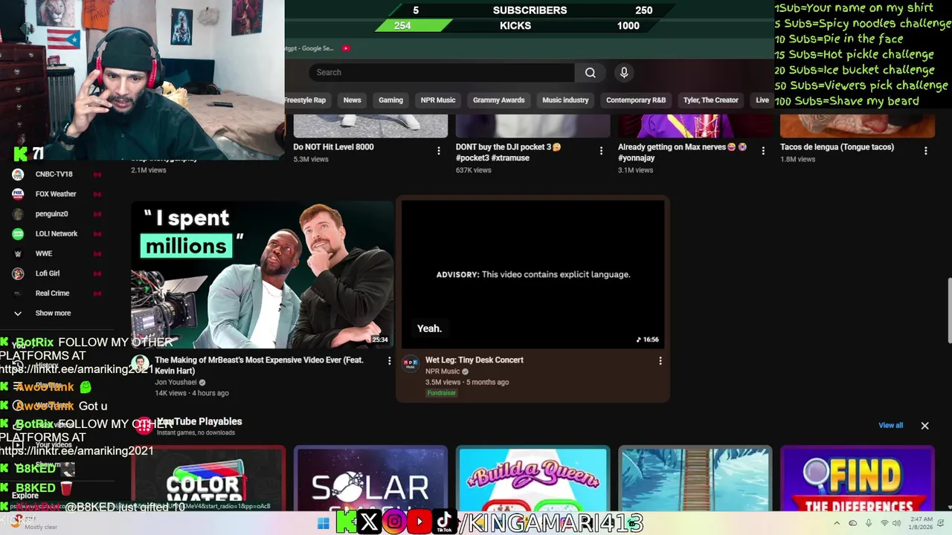The height and width of the screenshot is (535, 952).
Task: Select the NPR Music filter chip
Action: [438, 100]
